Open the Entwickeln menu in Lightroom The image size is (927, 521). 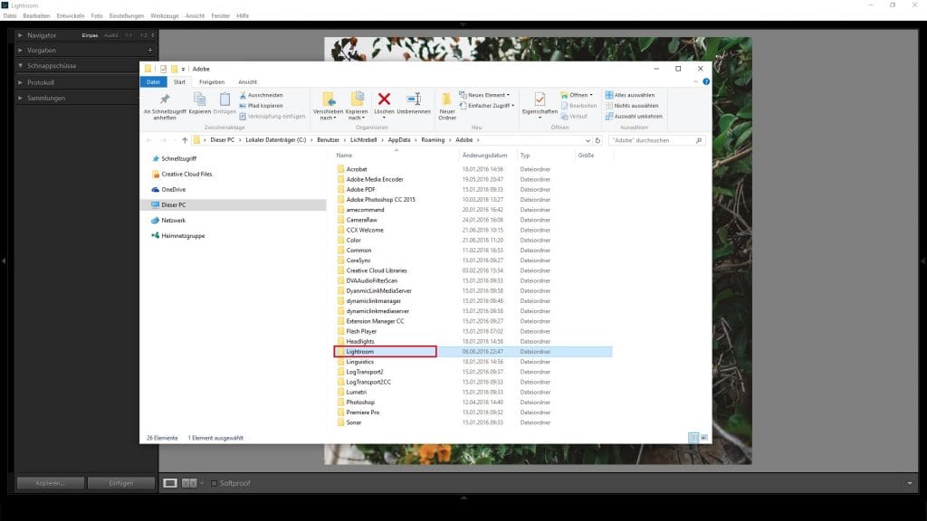(x=71, y=16)
